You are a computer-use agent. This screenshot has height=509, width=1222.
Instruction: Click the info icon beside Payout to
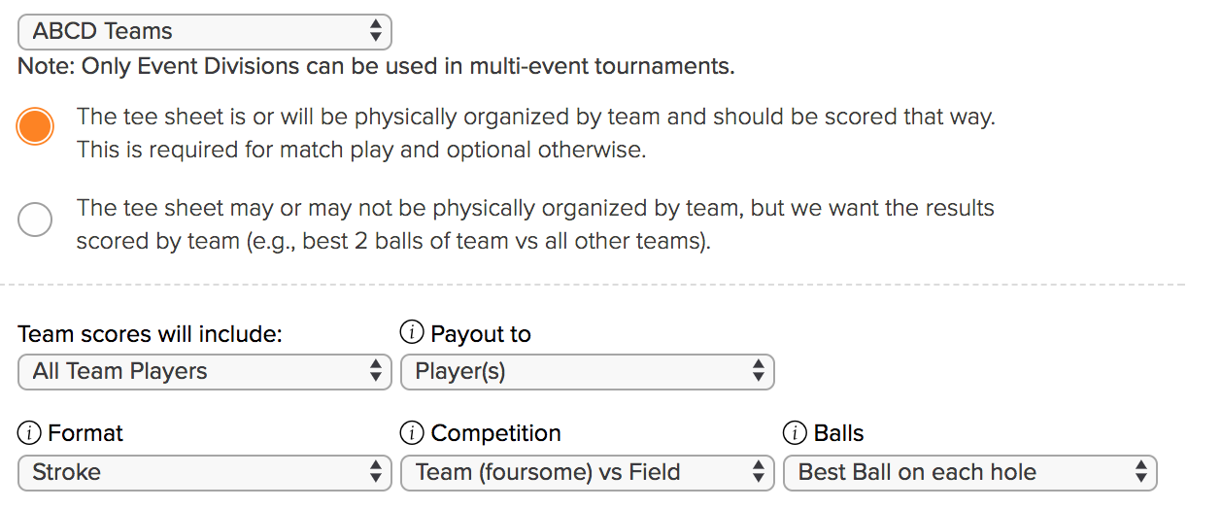pyautogui.click(x=412, y=334)
